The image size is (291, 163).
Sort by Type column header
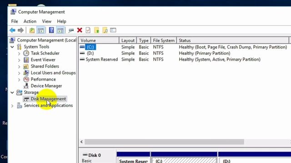tap(144, 40)
